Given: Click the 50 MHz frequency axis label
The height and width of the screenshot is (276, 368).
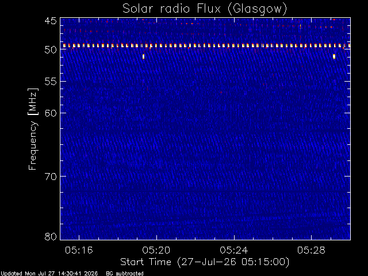Looking at the screenshot, I should click(x=51, y=50).
